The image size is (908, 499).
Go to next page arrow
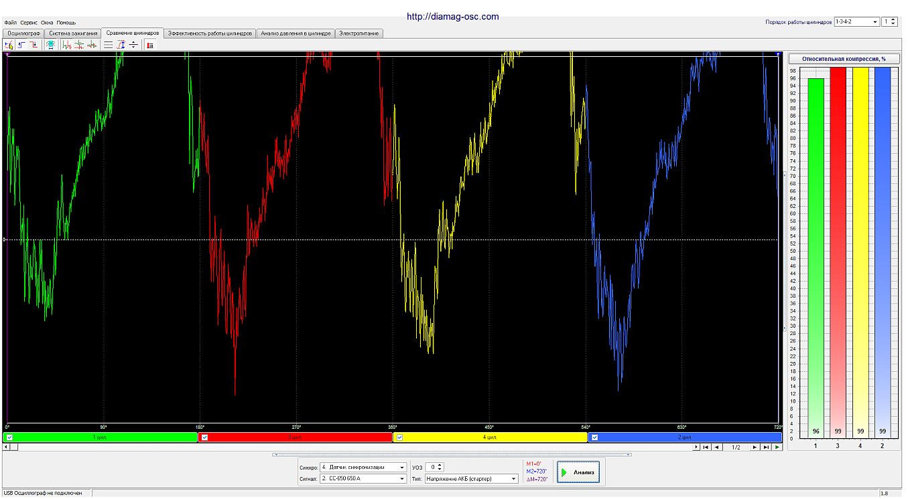click(755, 447)
